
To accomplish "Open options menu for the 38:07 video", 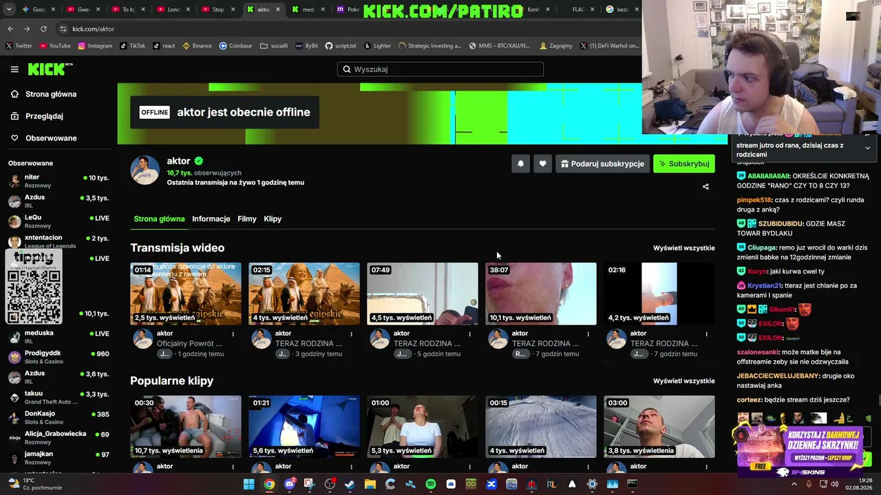I will [x=588, y=334].
